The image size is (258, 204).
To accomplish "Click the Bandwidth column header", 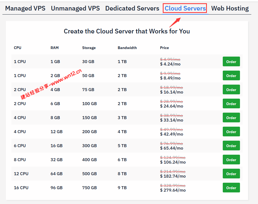I will coord(127,48).
